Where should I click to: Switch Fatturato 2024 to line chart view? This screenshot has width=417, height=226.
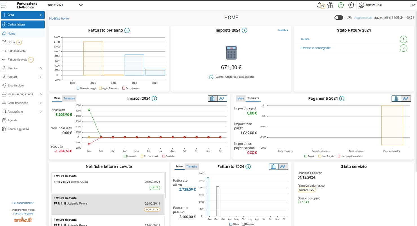pyautogui.click(x=283, y=167)
